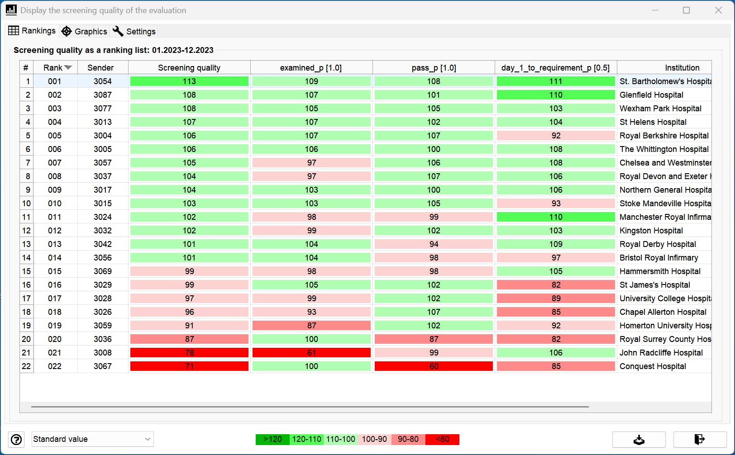The height and width of the screenshot is (455, 735).
Task: Maximize the evaluation window
Action: pyautogui.click(x=686, y=10)
